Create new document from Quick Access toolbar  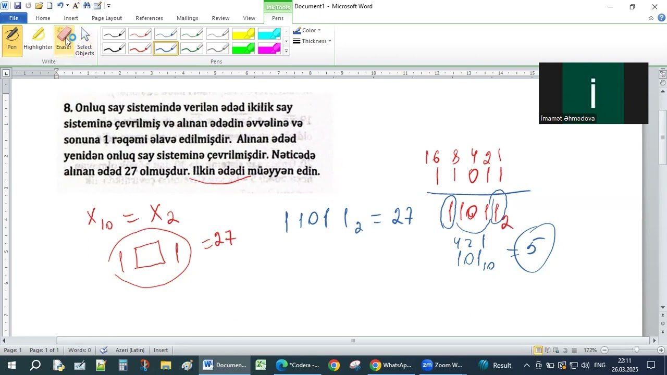tap(50, 6)
